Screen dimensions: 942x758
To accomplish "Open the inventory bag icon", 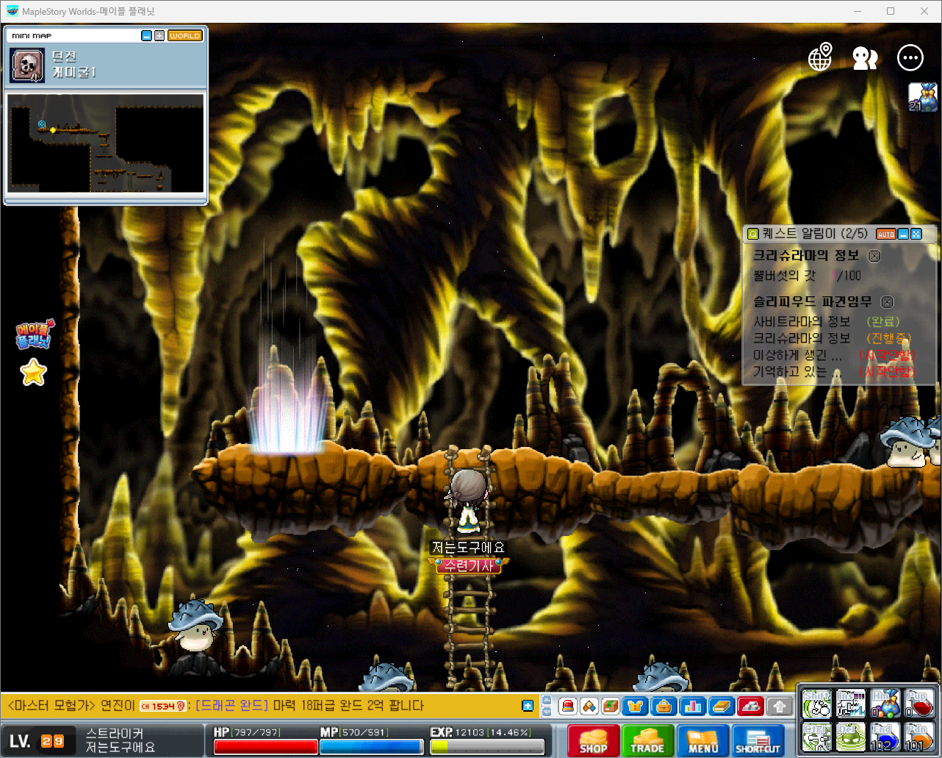I will (x=664, y=707).
